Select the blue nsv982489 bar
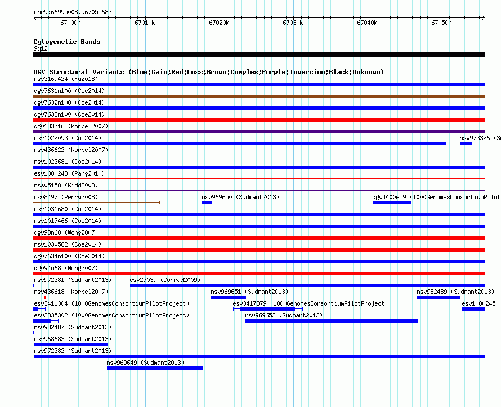The height and width of the screenshot is (407, 501). point(439,297)
